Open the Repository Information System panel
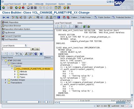 pos(27,29)
